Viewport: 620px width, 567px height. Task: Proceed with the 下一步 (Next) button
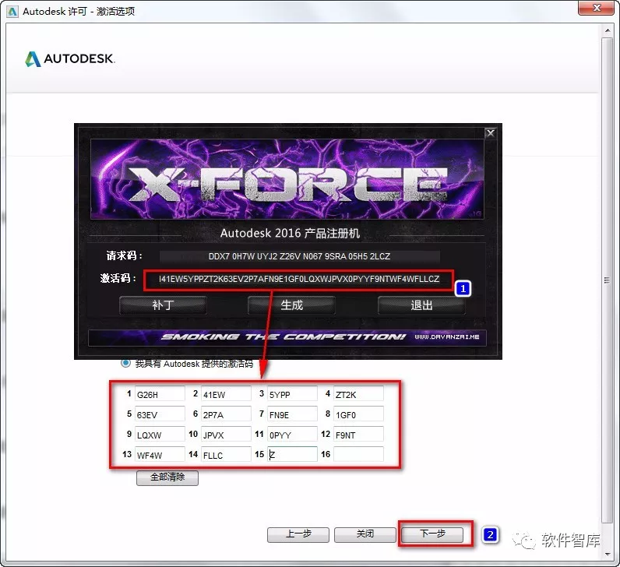432,534
